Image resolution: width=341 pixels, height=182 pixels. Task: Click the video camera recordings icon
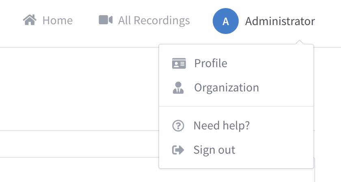106,20
